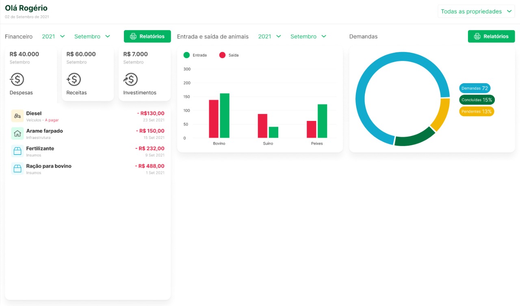Select the Despesas R$ 40.000 card

[x=31, y=74]
